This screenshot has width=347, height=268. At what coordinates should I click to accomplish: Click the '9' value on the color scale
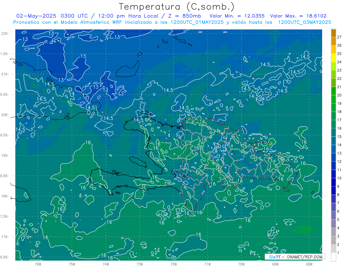(338, 186)
